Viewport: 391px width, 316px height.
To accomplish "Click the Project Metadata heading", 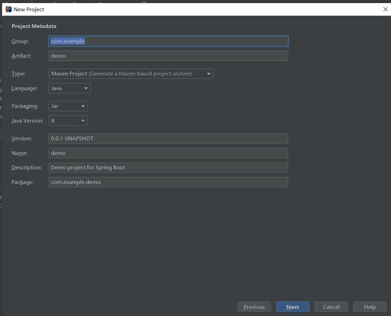I will 34,26.
